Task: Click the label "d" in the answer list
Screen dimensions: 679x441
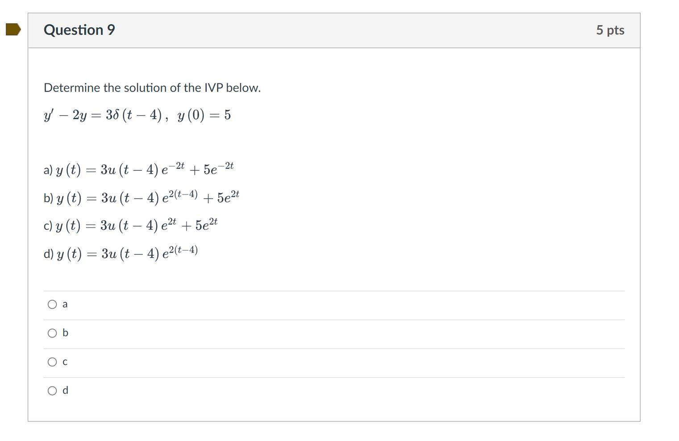Action: 65,390
